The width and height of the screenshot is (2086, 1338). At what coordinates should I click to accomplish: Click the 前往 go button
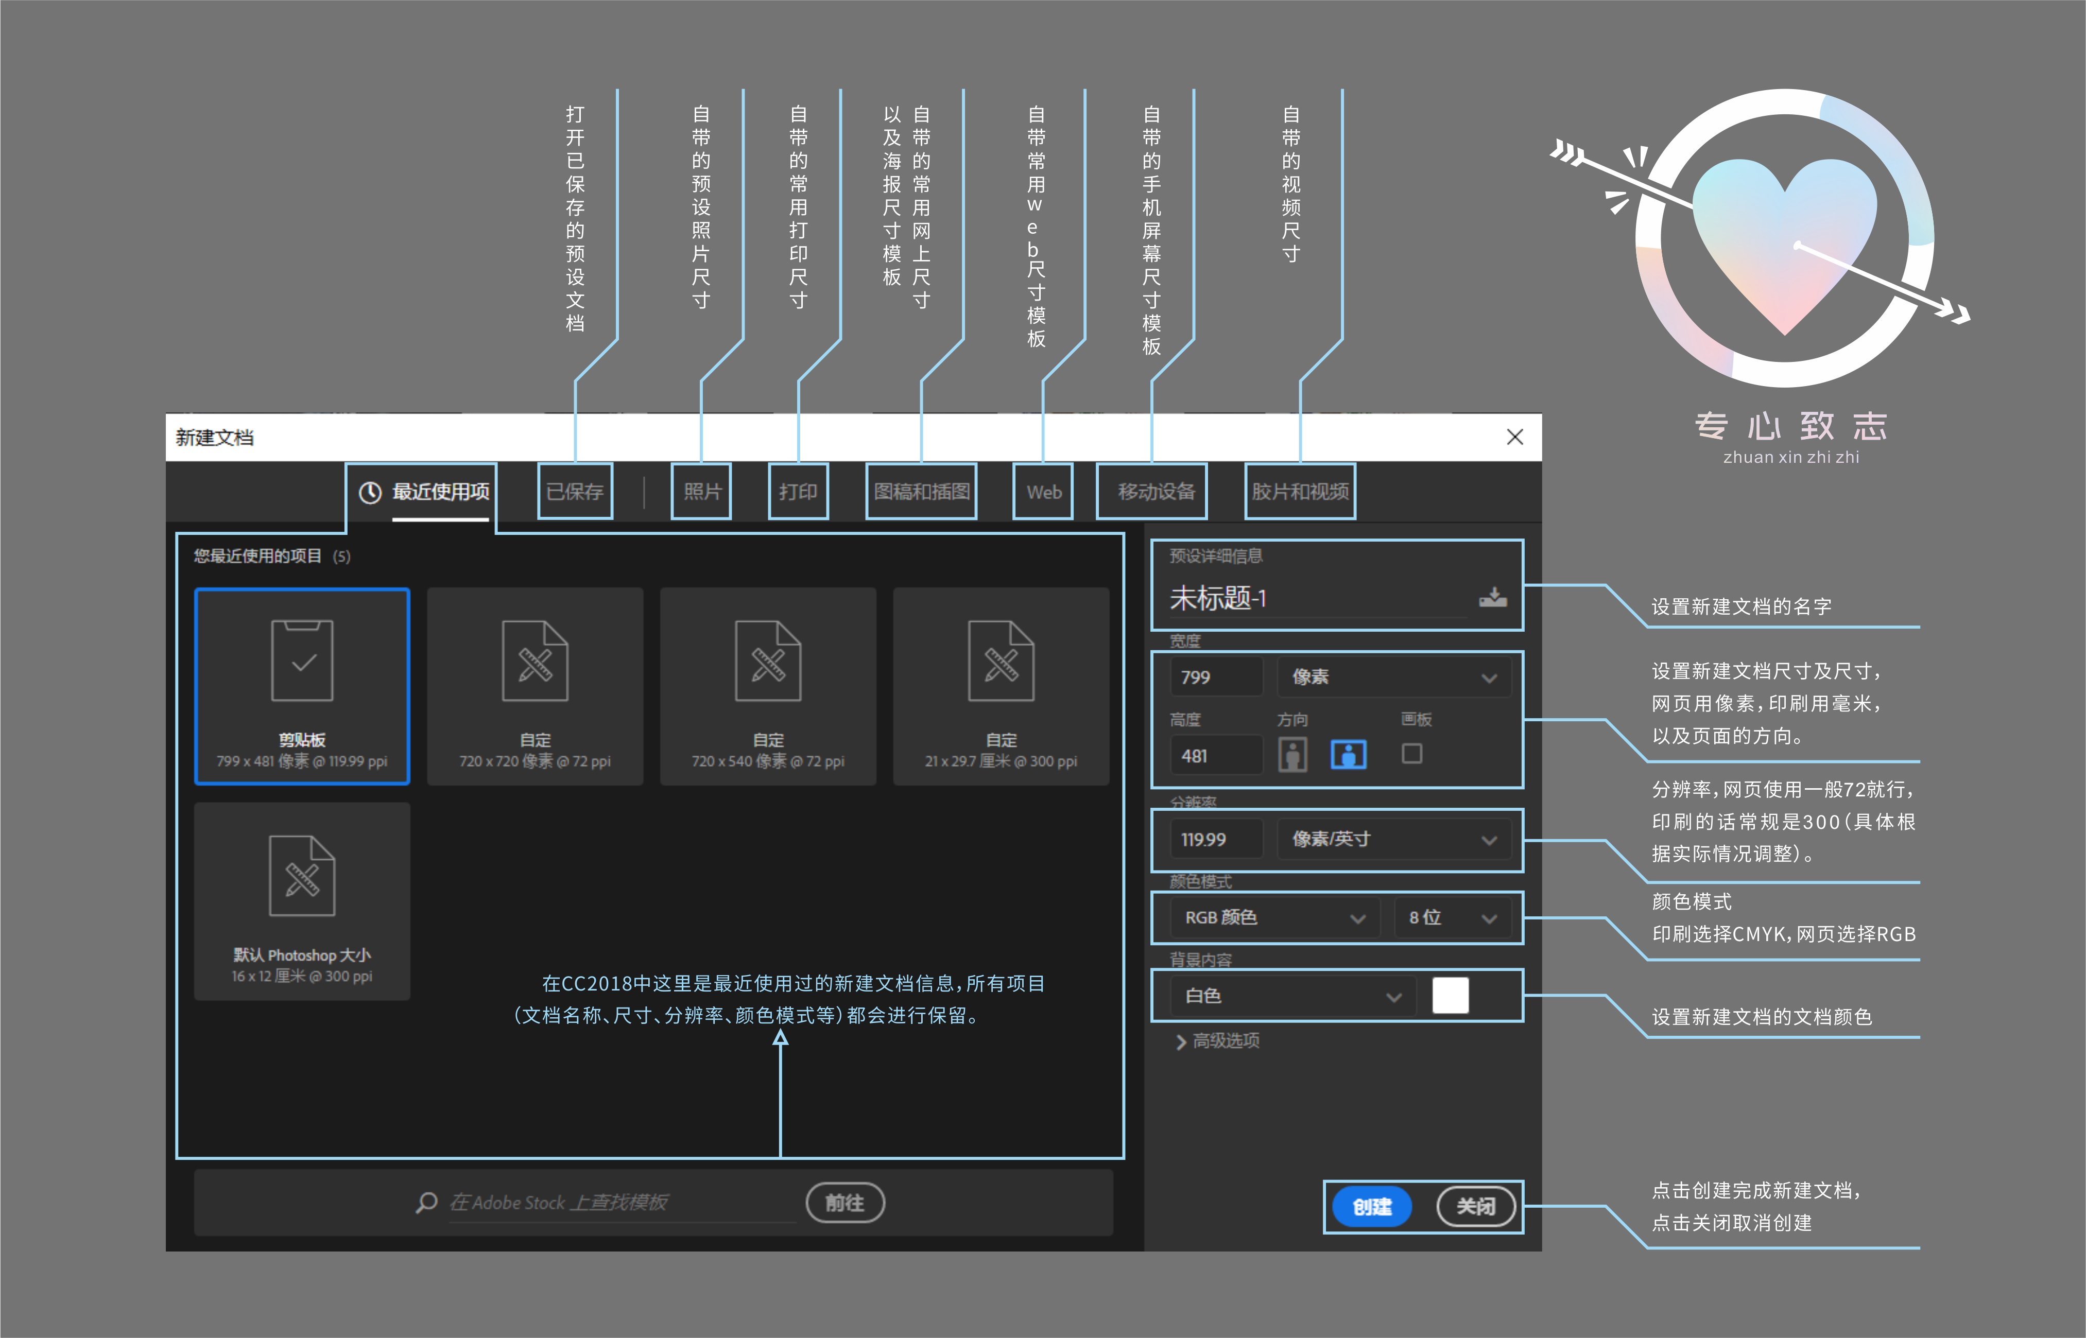pos(844,1203)
